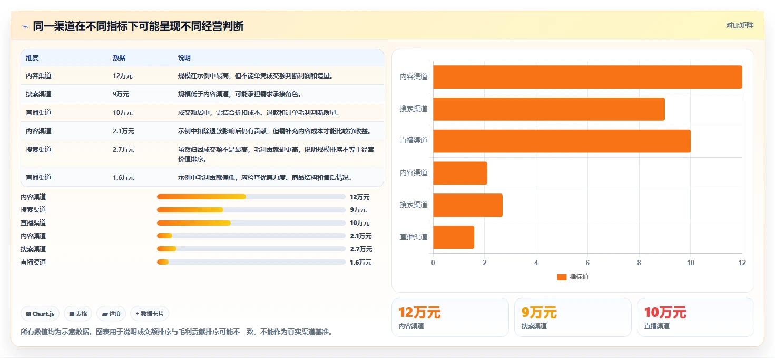The image size is (775, 358).
Task: Select the 表格 chip
Action: [78, 314]
